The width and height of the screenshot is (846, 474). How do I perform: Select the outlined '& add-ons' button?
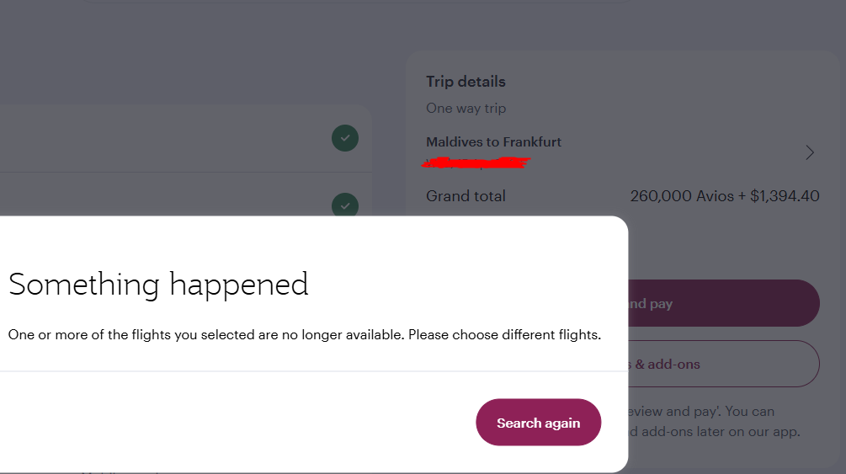(724, 365)
